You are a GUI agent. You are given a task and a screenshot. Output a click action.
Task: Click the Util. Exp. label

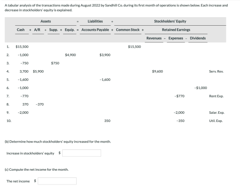tap(216, 121)
